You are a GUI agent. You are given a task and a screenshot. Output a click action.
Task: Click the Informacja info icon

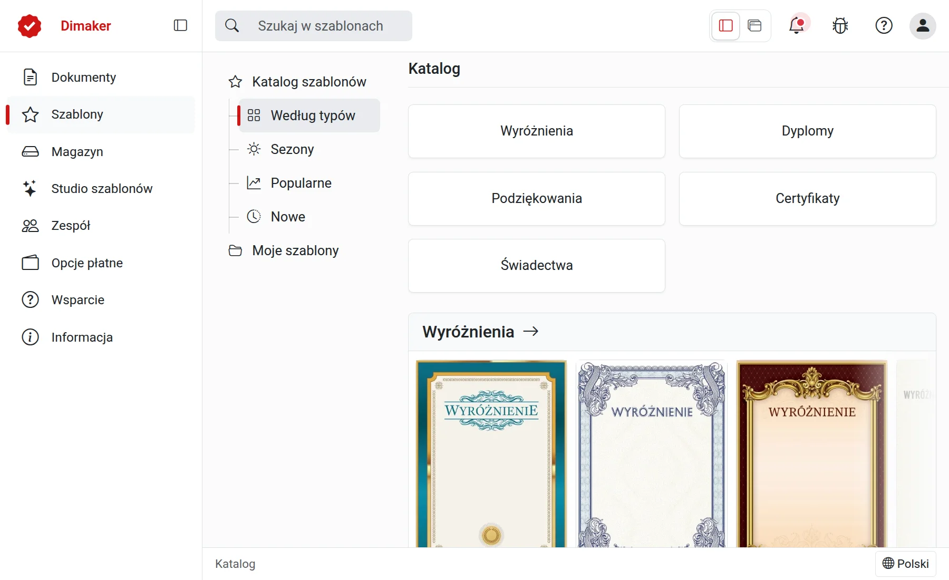pos(30,337)
